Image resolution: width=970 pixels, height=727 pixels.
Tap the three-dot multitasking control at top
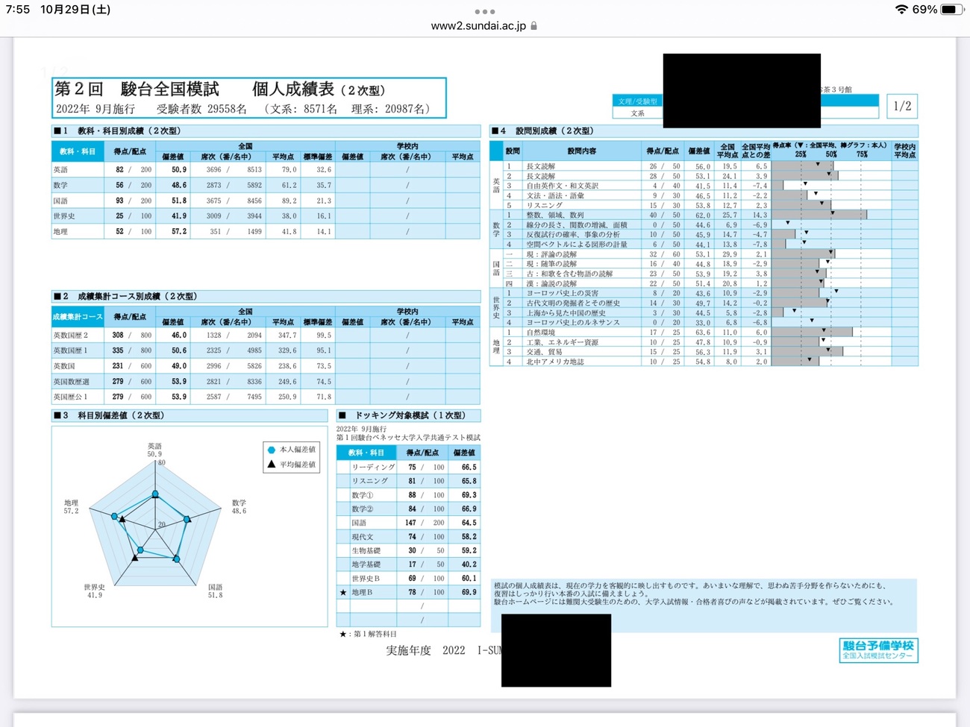[484, 11]
